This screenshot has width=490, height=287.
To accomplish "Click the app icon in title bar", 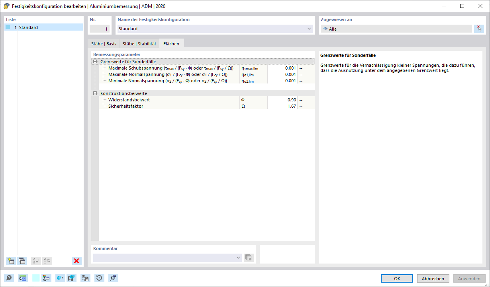I will pos(6,6).
